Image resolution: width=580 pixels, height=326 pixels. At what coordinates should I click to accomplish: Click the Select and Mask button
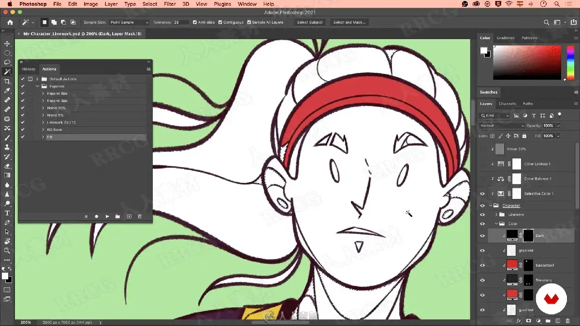click(349, 22)
